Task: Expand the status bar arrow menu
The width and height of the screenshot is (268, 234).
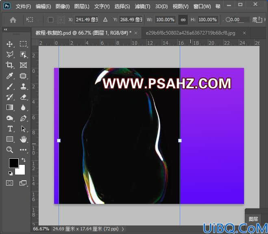Action: tap(123, 229)
